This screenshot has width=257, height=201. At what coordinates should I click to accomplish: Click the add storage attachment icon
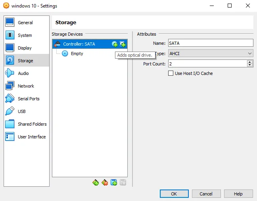coord(114,182)
